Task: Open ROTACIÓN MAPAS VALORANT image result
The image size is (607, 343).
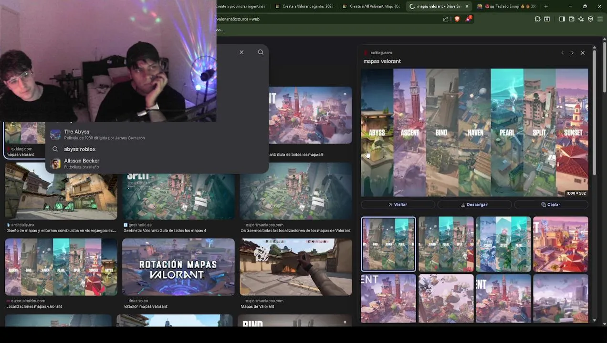Action: 178,267
